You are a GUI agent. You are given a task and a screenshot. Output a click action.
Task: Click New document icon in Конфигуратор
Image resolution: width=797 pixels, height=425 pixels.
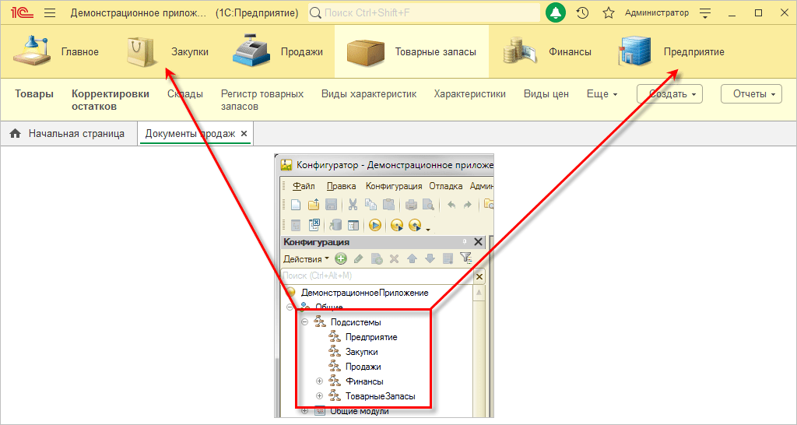(295, 205)
